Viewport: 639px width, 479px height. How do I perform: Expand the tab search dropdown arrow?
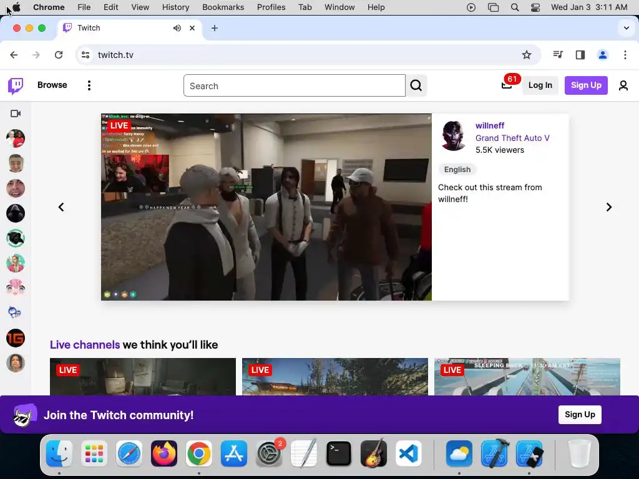point(627,28)
